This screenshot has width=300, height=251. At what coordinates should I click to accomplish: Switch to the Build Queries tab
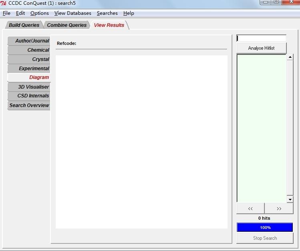click(24, 25)
